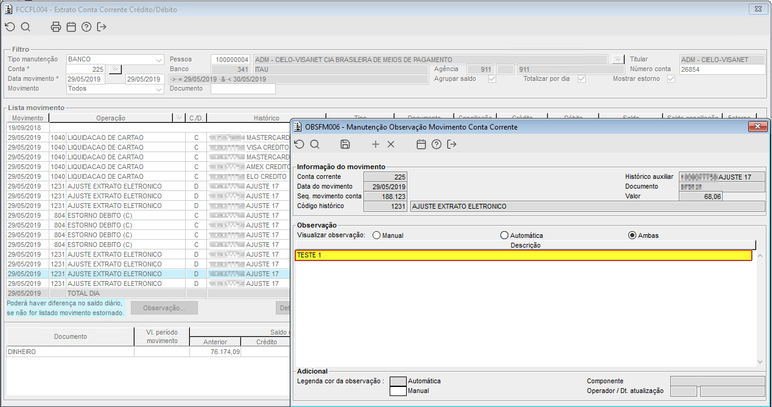The image size is (772, 407).
Task: Exit the observation dialog using the exit arrow icon
Action: click(451, 144)
